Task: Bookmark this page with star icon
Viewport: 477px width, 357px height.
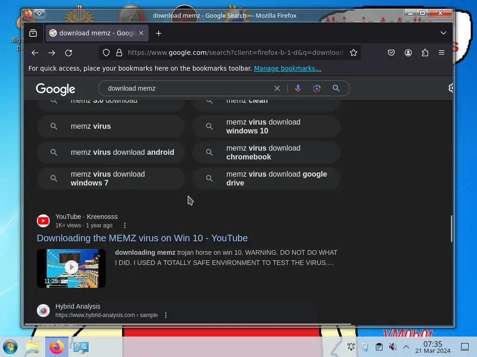Action: click(353, 53)
